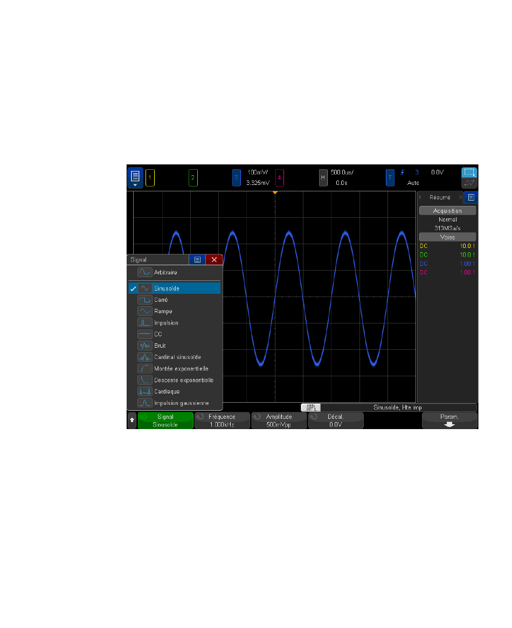Image resolution: width=512 pixels, height=628 pixels.
Task: Open the Acquisition section header
Action: tap(447, 211)
